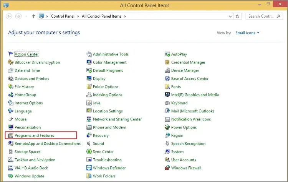The width and height of the screenshot is (288, 182).
Task: Open the Power Options icon
Action: point(167,127)
